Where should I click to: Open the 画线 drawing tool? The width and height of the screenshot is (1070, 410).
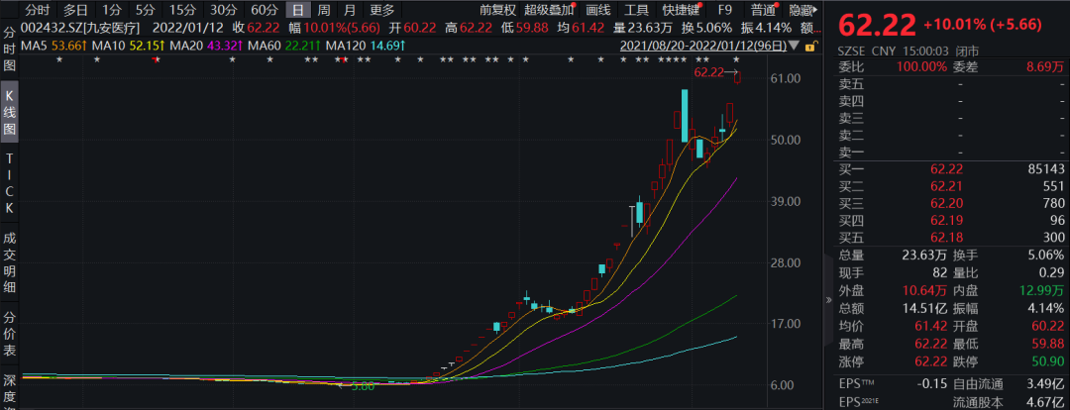(598, 10)
